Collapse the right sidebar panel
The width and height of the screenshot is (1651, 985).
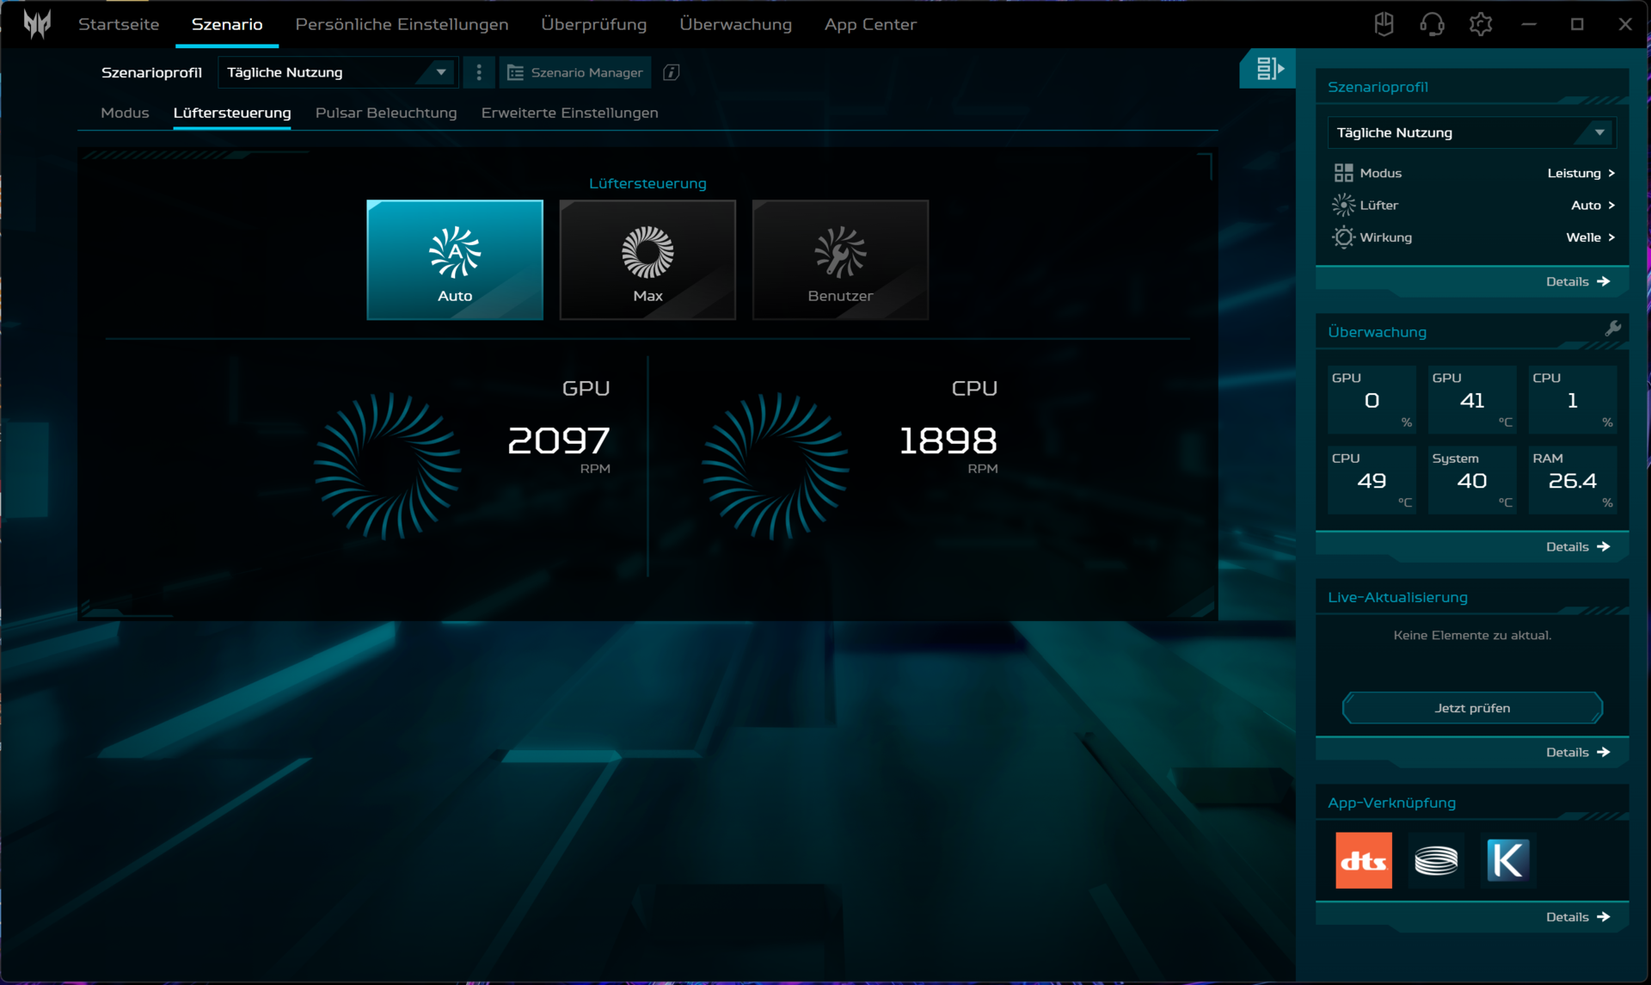1268,69
